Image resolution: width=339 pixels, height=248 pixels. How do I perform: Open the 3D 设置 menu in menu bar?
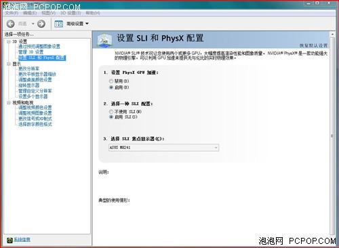(71, 13)
